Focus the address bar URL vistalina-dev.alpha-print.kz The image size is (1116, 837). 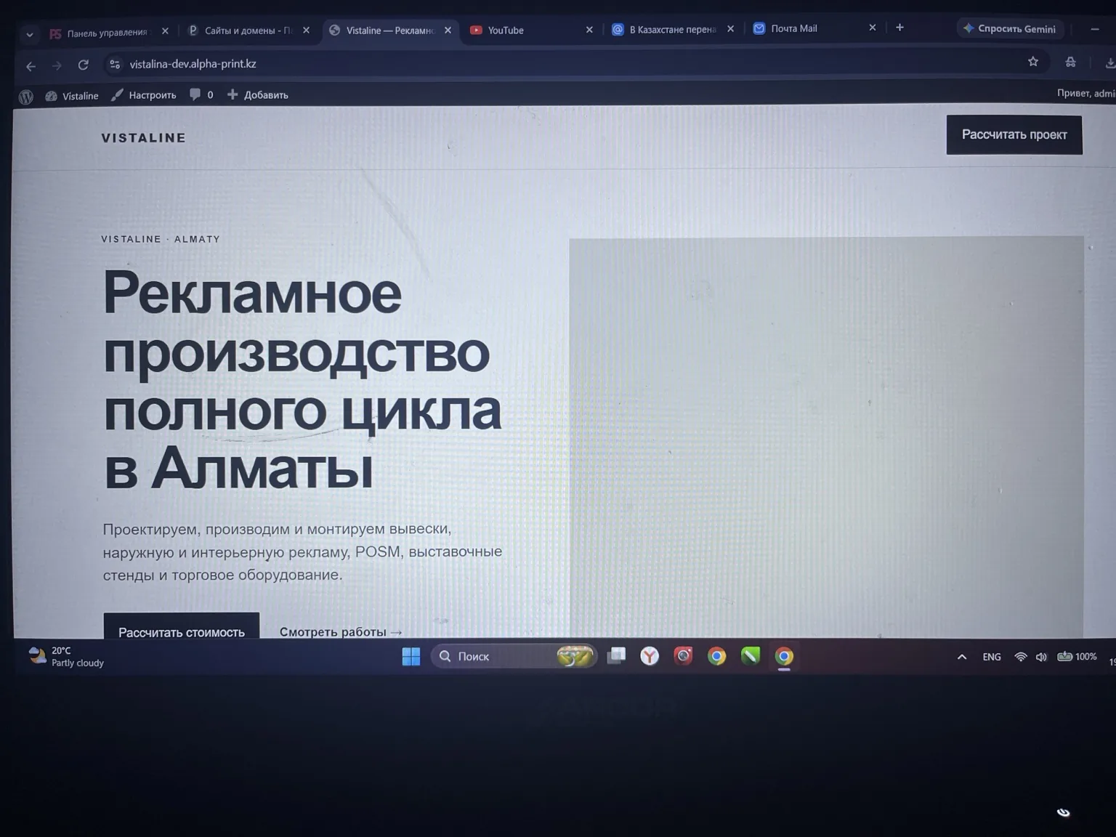(193, 64)
